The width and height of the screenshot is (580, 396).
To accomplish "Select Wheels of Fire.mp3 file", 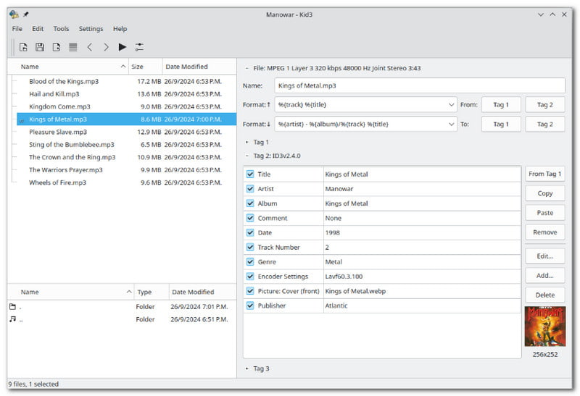I will 125,182.
